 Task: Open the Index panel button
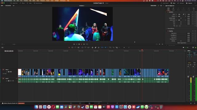pyautogui.click(x=29, y=3)
